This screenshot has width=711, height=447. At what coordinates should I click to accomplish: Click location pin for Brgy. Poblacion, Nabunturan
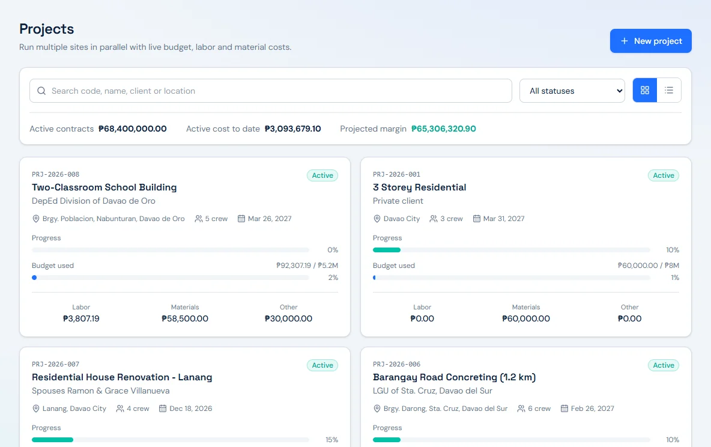36,219
